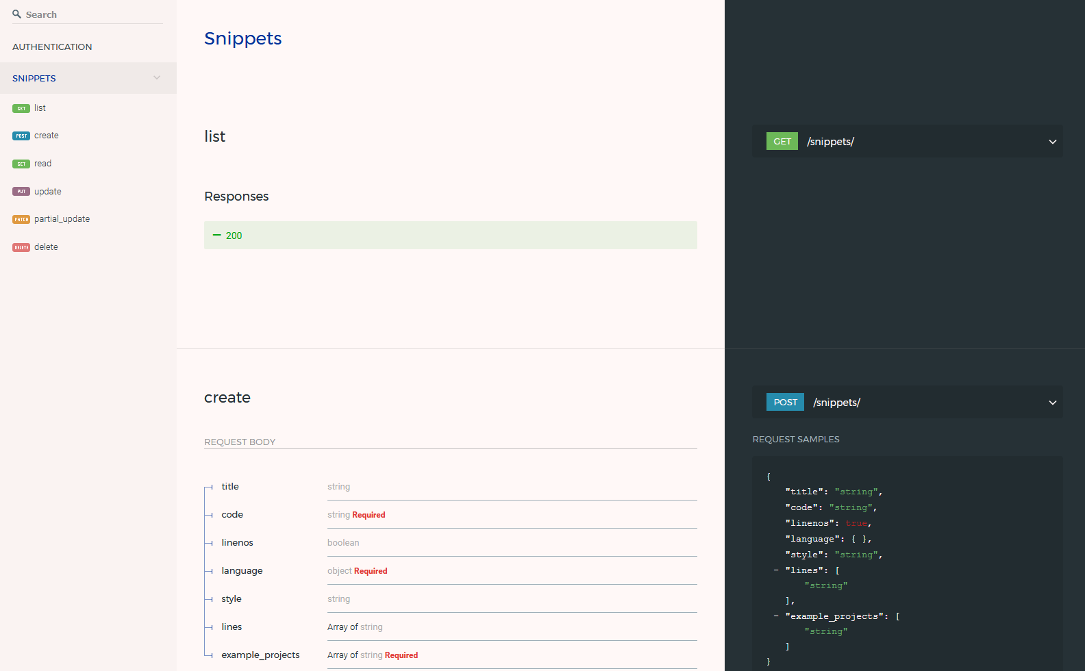Click the POST badge beside create
Image resolution: width=1085 pixels, height=671 pixels.
(21, 136)
